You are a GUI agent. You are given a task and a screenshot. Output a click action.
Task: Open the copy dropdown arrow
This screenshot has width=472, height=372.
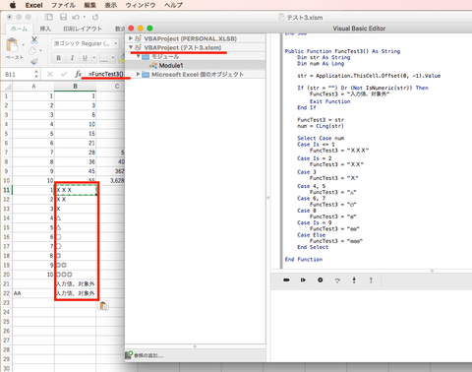pyautogui.click(x=40, y=51)
